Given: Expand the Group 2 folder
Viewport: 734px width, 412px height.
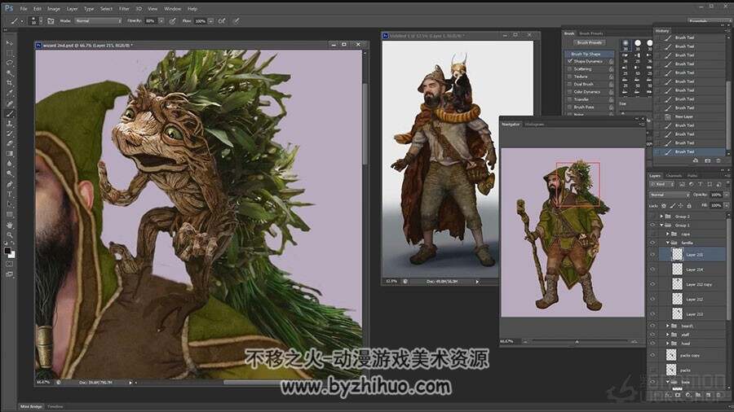Looking at the screenshot, I should point(661,217).
